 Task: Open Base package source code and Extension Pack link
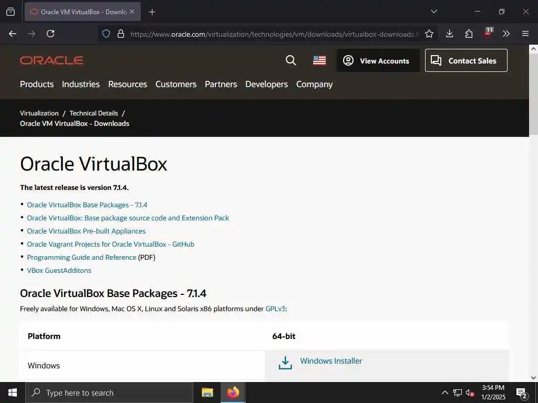(128, 218)
